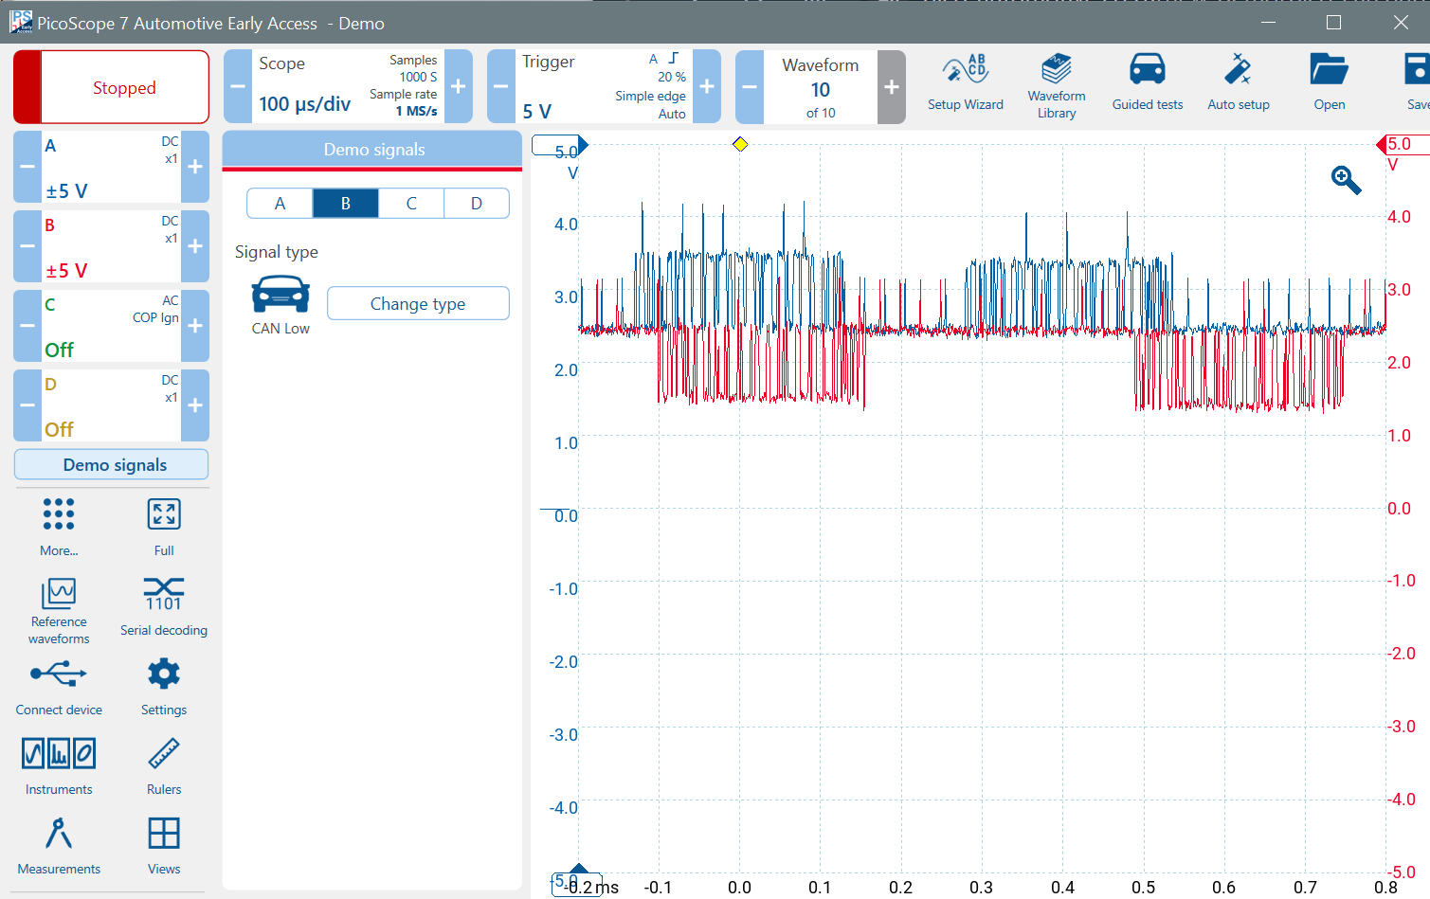Increase the Trigger level
The image size is (1430, 899).
pos(707,86)
